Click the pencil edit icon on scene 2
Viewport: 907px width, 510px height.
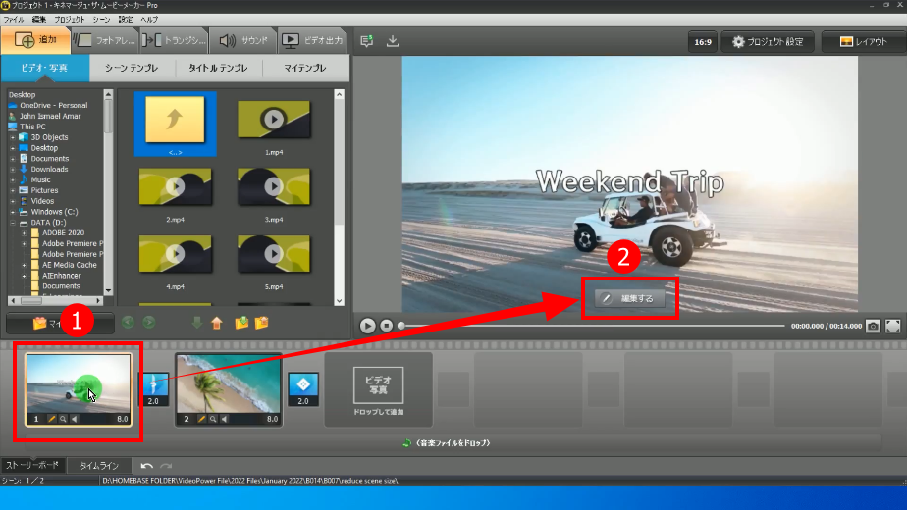[202, 419]
